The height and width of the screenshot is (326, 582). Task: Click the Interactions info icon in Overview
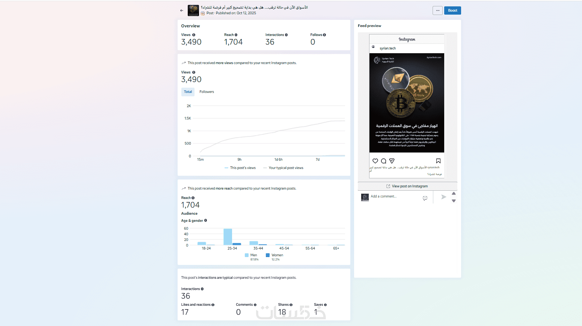(286, 35)
